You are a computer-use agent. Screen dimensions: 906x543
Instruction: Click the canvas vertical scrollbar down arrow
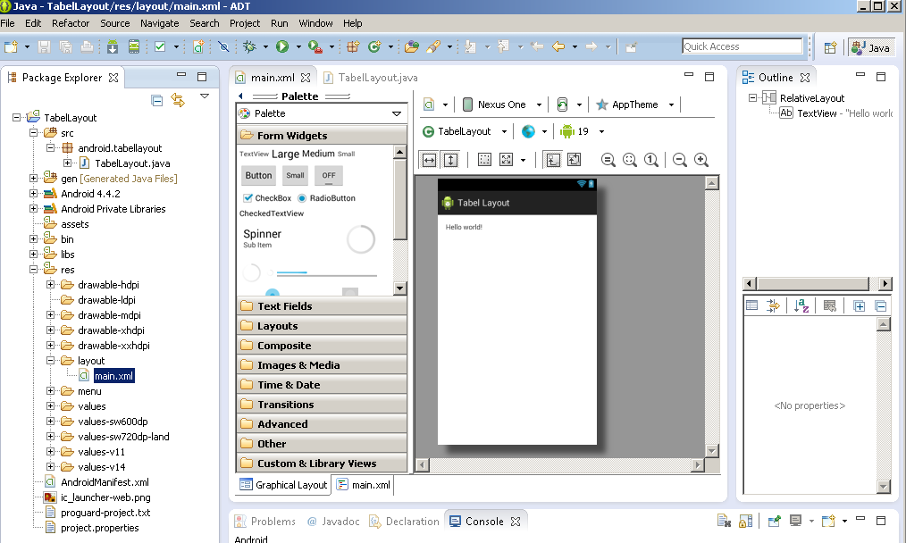712,451
